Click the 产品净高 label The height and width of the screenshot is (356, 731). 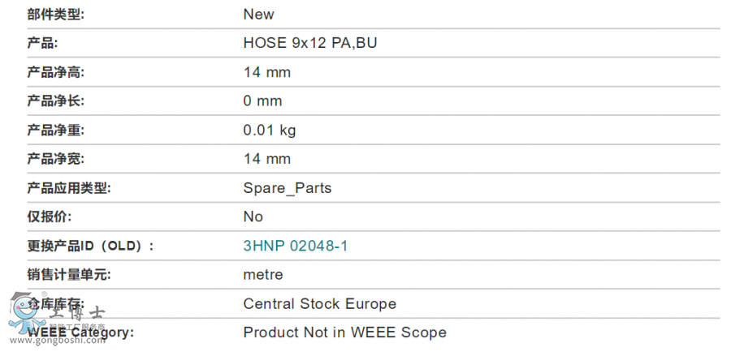point(55,72)
